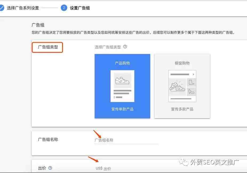The height and width of the screenshot is (173, 247).
Task: Click the sneaker image in 产品购物 card
Action: click(x=122, y=80)
